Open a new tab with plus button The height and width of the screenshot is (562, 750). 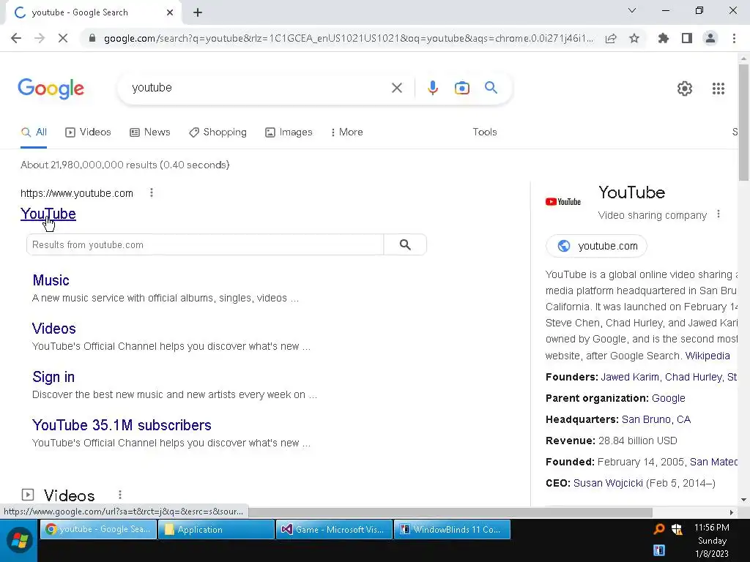[198, 12]
